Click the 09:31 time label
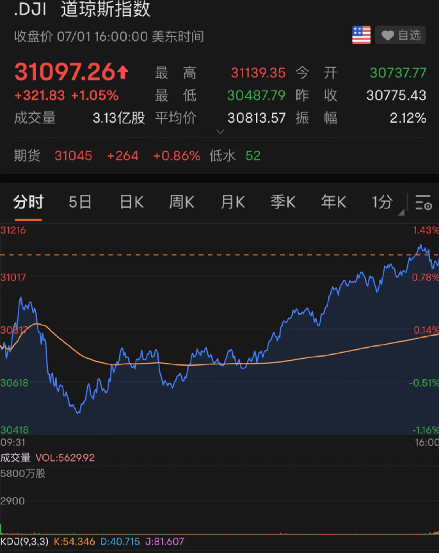 [x=13, y=442]
